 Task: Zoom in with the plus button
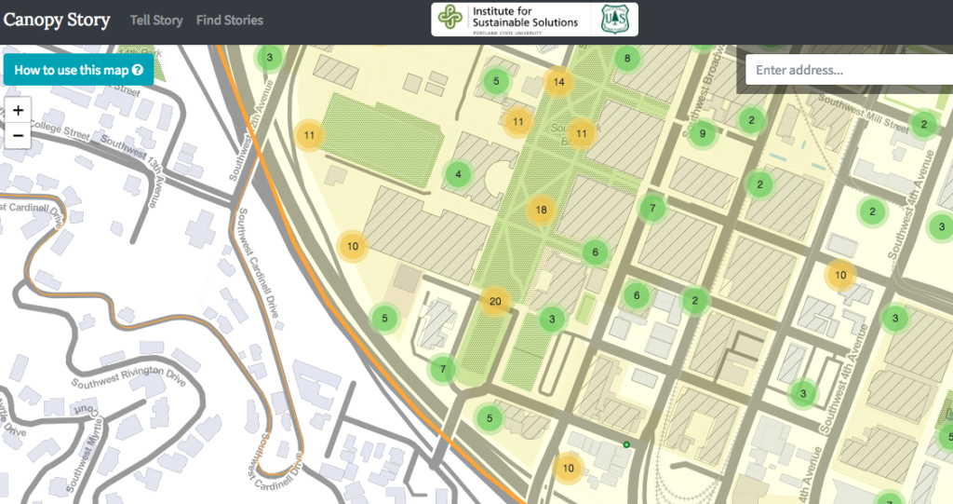click(x=18, y=110)
